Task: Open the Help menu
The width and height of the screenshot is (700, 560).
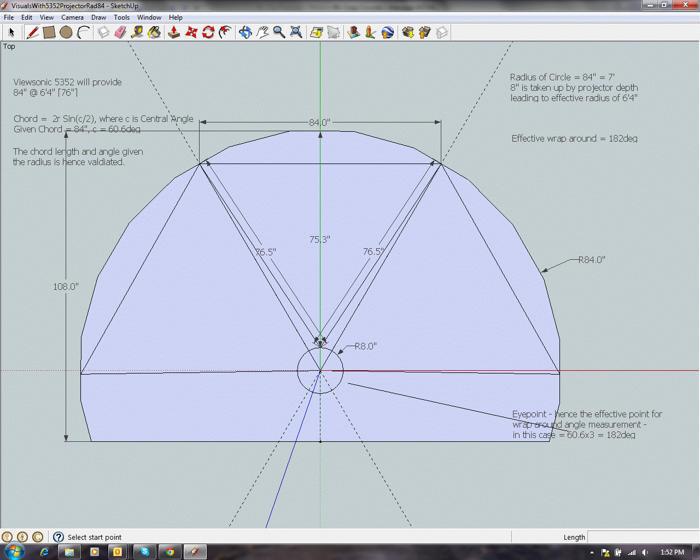Action: pos(176,17)
